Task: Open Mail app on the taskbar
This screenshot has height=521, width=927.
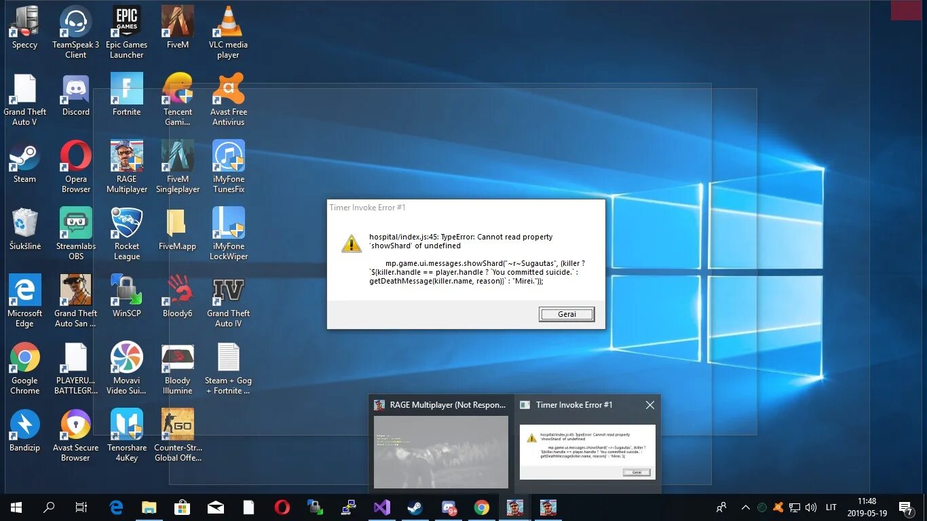Action: point(216,507)
